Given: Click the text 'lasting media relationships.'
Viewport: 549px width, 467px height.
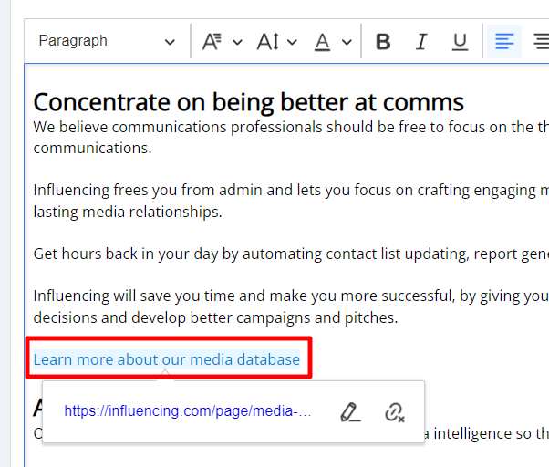Looking at the screenshot, I should point(128,212).
